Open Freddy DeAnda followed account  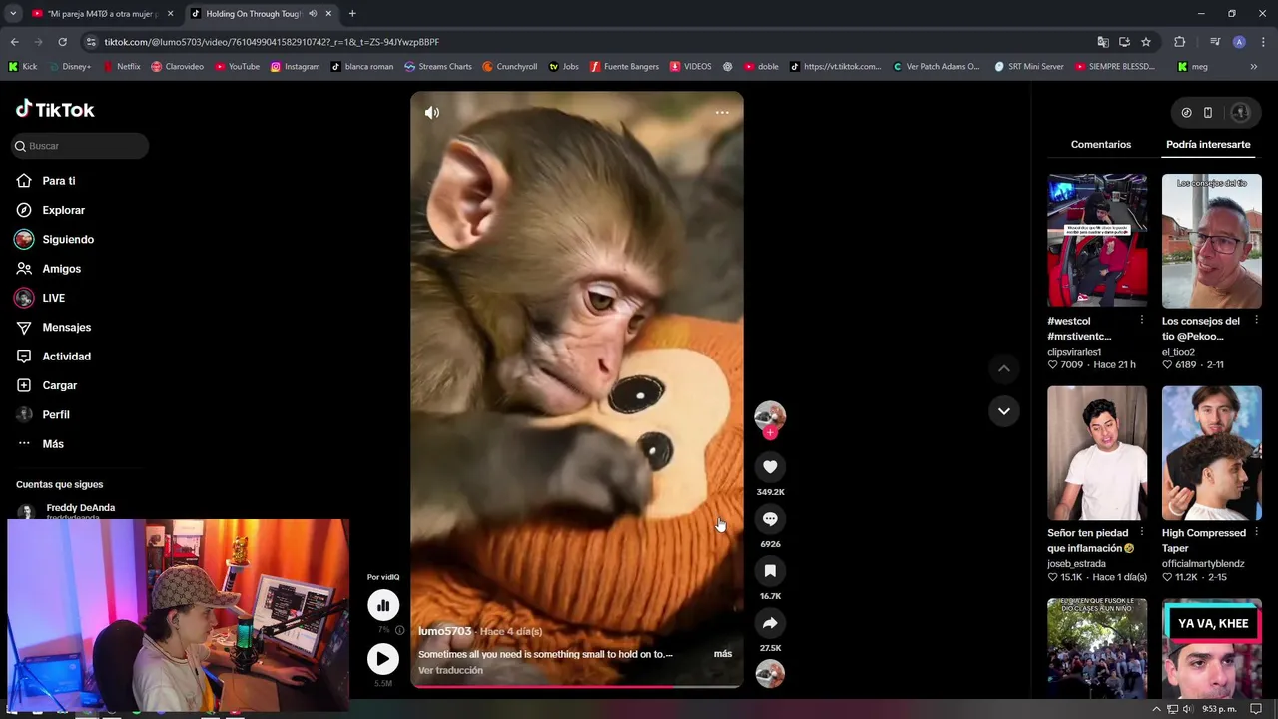[x=78, y=510]
